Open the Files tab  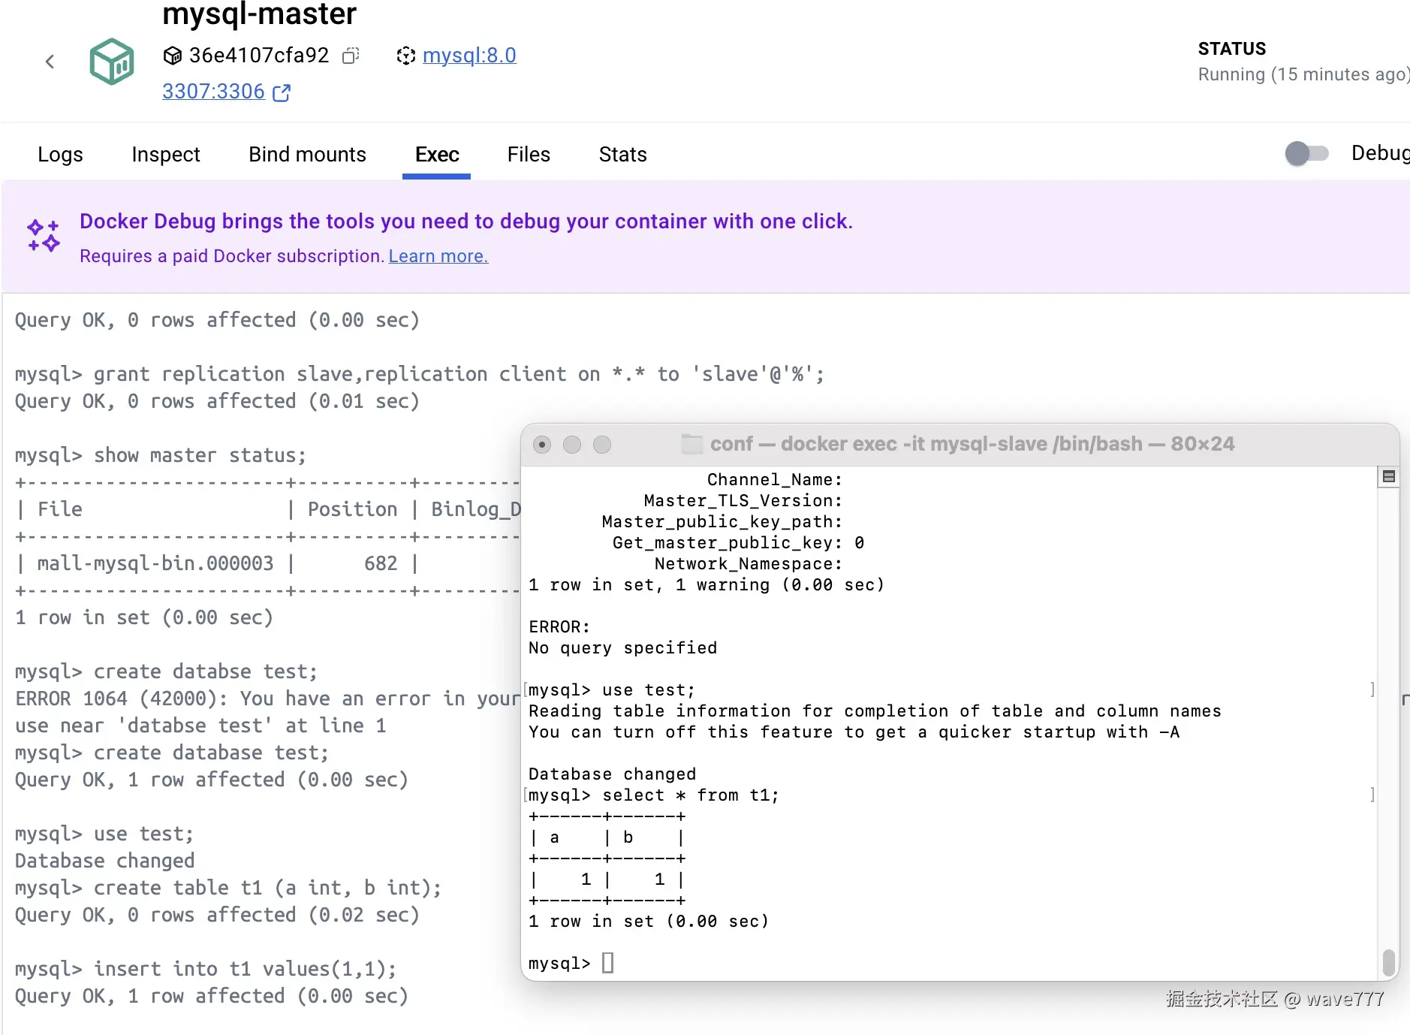tap(529, 155)
